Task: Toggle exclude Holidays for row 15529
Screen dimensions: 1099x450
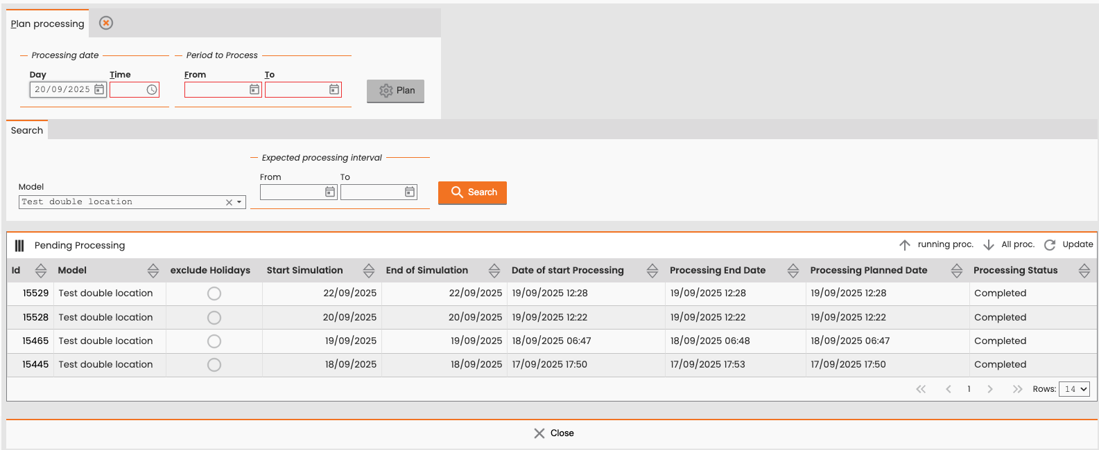Action: (214, 294)
